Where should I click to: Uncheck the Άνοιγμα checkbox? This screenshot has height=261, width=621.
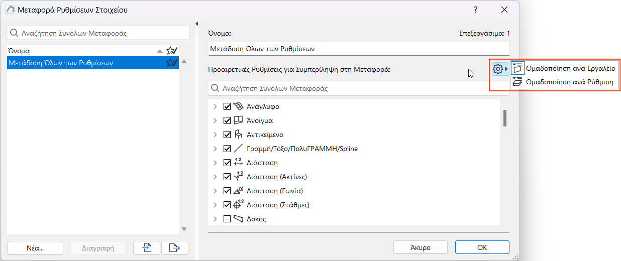click(x=227, y=120)
